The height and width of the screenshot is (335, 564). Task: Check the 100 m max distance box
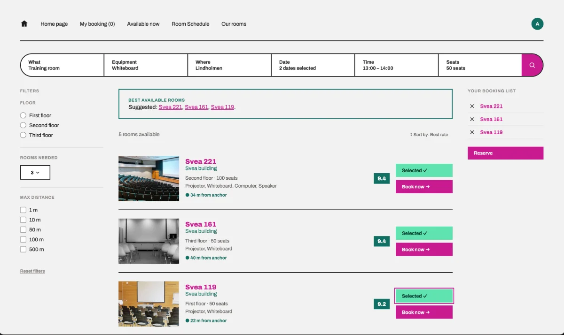point(23,240)
